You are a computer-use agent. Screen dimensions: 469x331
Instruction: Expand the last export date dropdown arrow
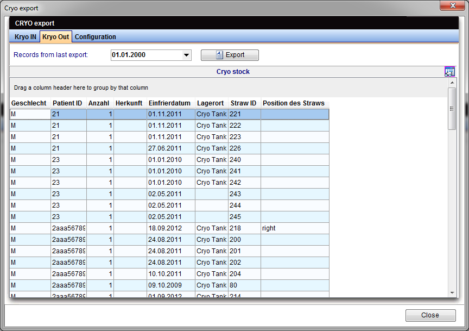(x=186, y=55)
